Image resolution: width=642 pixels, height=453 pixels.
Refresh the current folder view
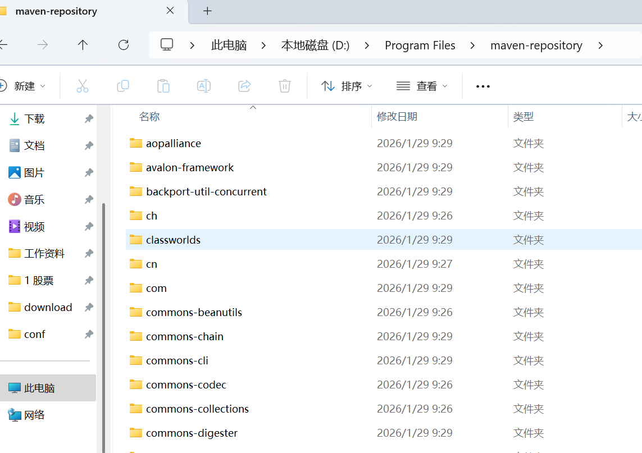pos(124,44)
